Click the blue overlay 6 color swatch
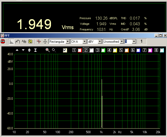The image size is (167, 137). [x=138, y=50]
